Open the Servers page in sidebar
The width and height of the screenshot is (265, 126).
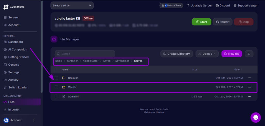point(13,17)
